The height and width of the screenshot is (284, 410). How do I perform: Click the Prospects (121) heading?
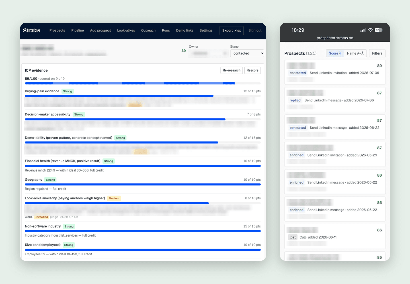(x=300, y=53)
